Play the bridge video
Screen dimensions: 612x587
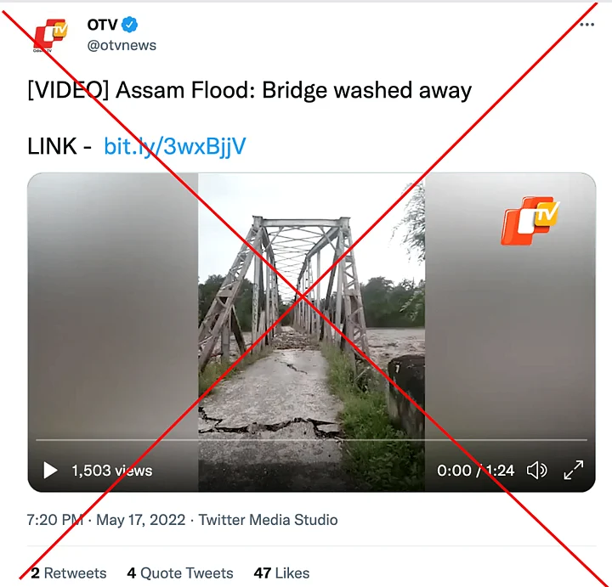50,471
